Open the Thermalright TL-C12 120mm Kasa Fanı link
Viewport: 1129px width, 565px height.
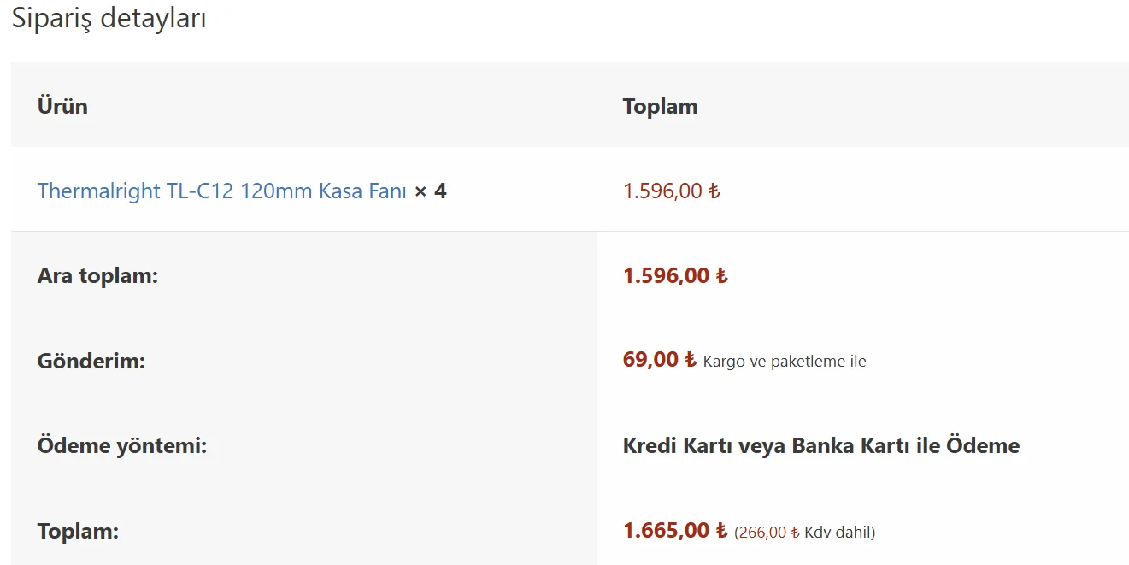pyautogui.click(x=221, y=191)
